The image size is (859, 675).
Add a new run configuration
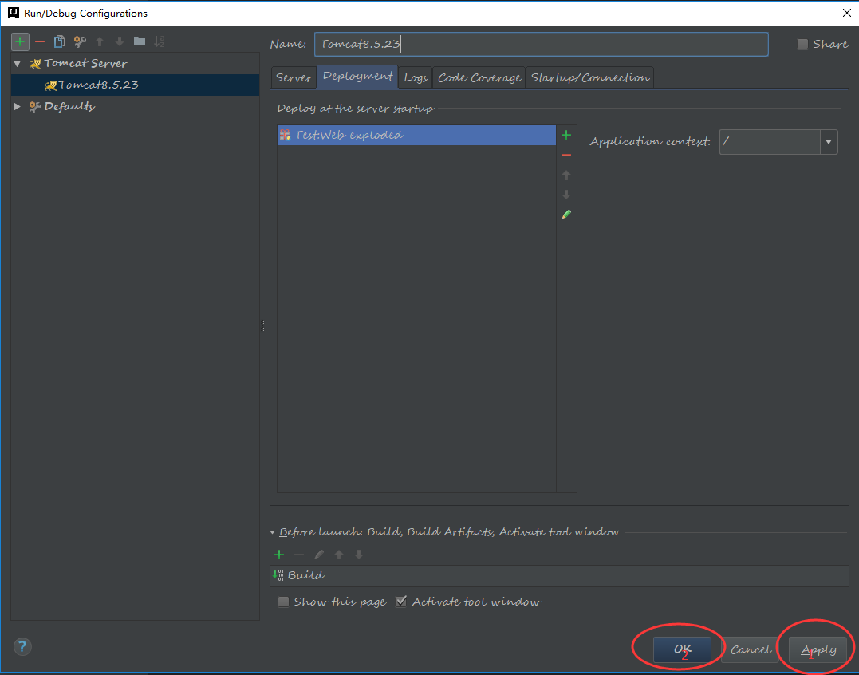click(x=20, y=41)
